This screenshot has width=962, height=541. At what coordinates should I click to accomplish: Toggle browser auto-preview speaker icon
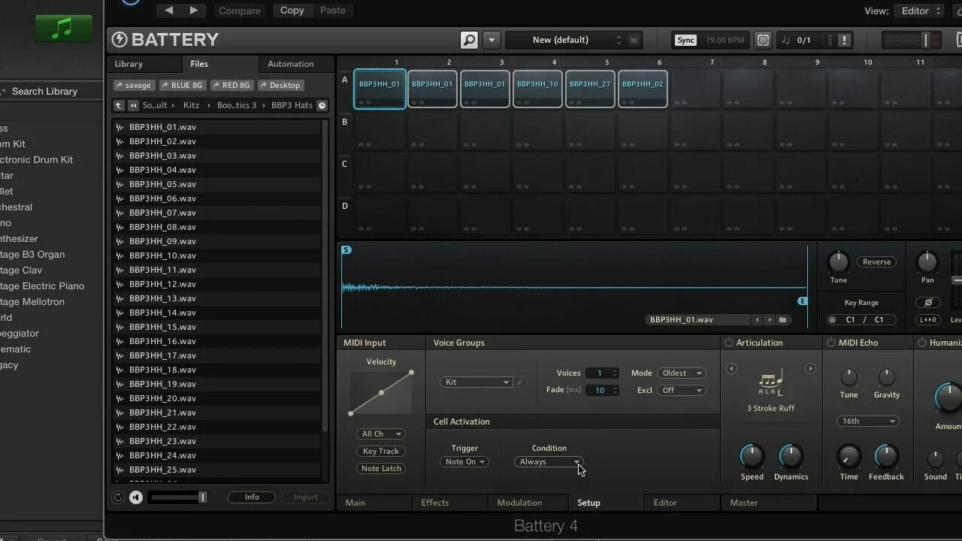tap(136, 497)
